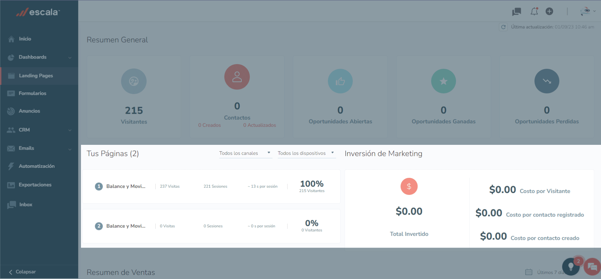Open Automatización menu item
This screenshot has height=279, width=601.
point(37,166)
